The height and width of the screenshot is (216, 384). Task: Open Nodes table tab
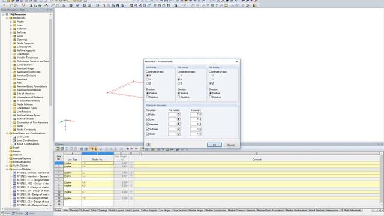[58, 211]
